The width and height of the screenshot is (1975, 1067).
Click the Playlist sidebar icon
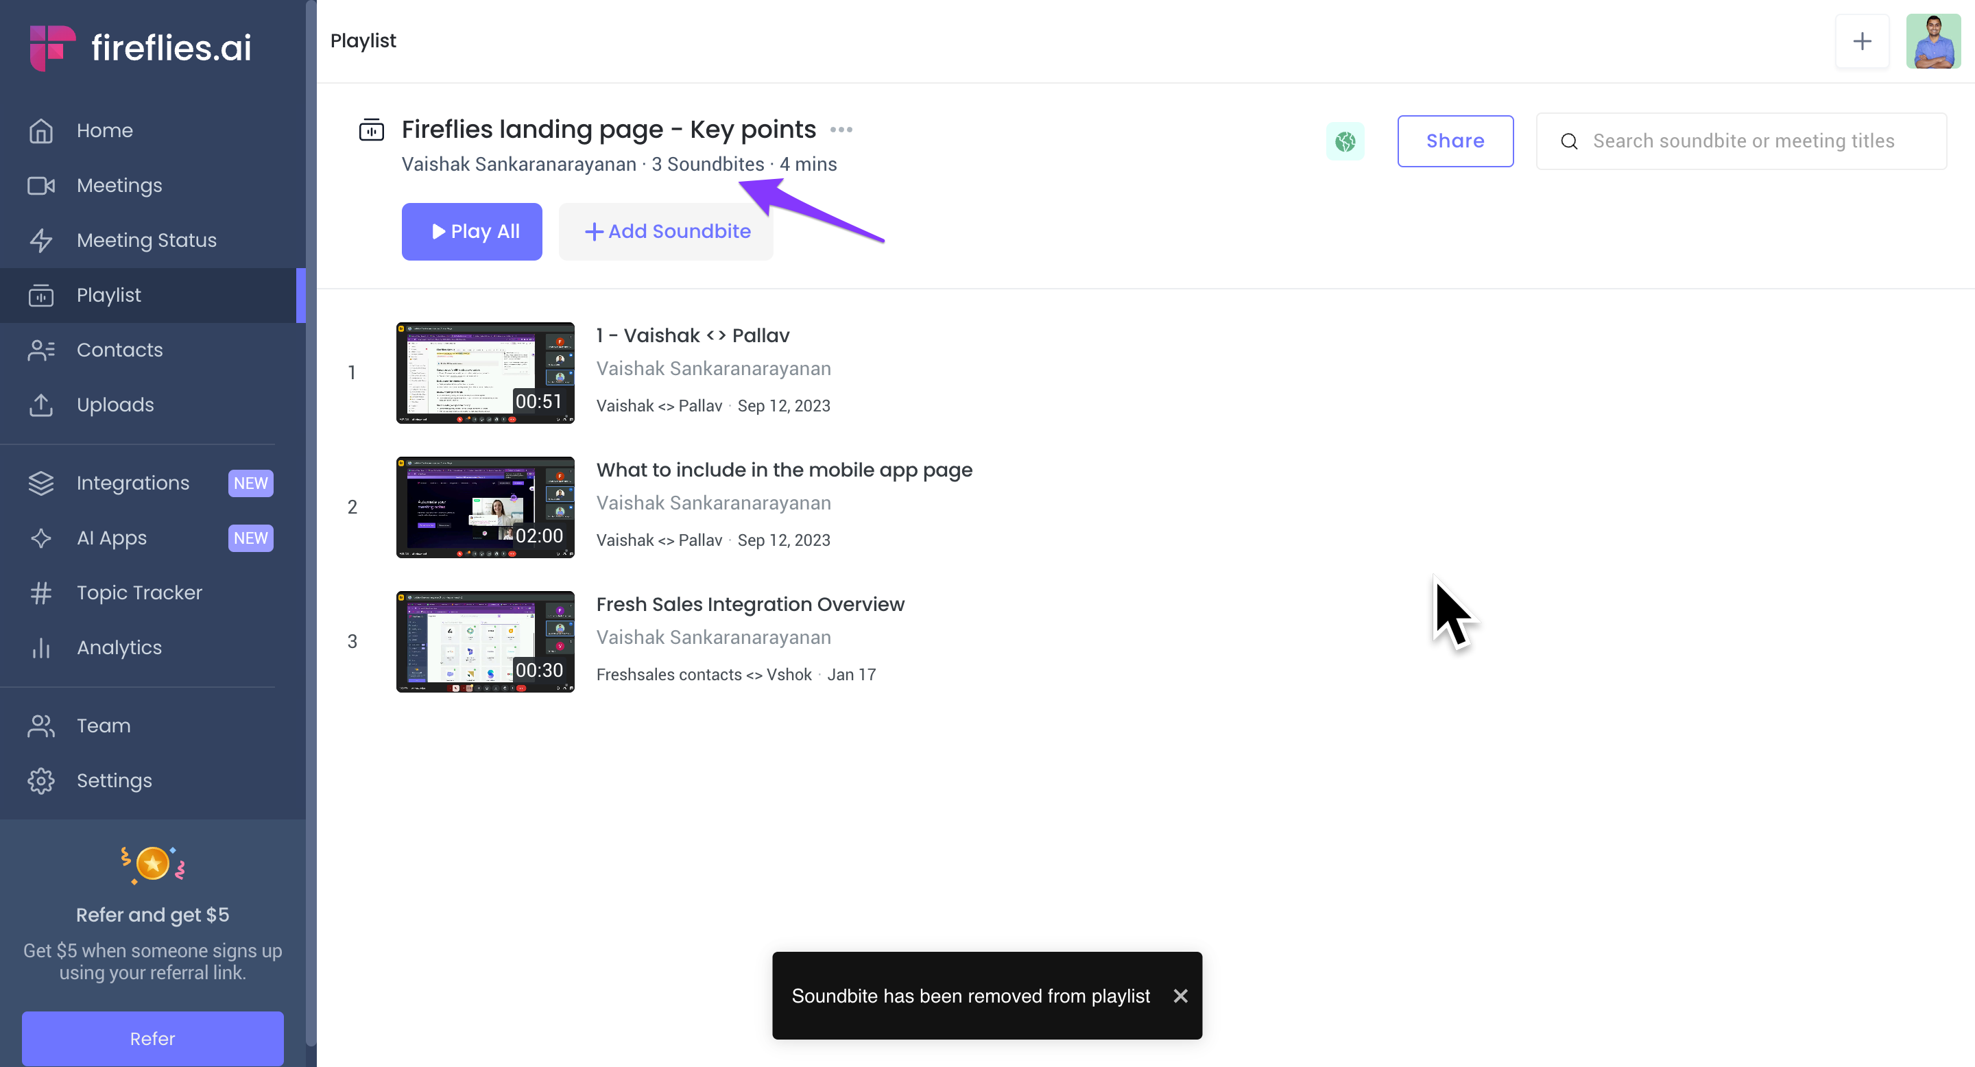coord(40,295)
